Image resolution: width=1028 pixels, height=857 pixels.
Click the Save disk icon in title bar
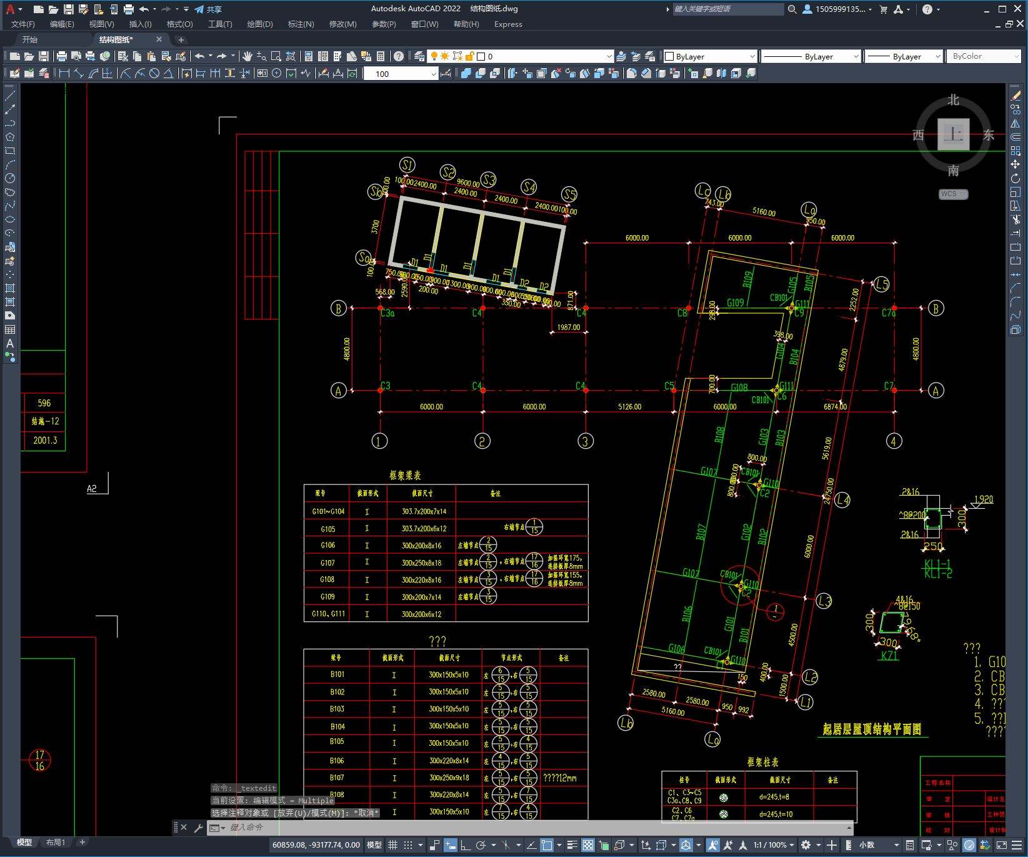tap(69, 9)
